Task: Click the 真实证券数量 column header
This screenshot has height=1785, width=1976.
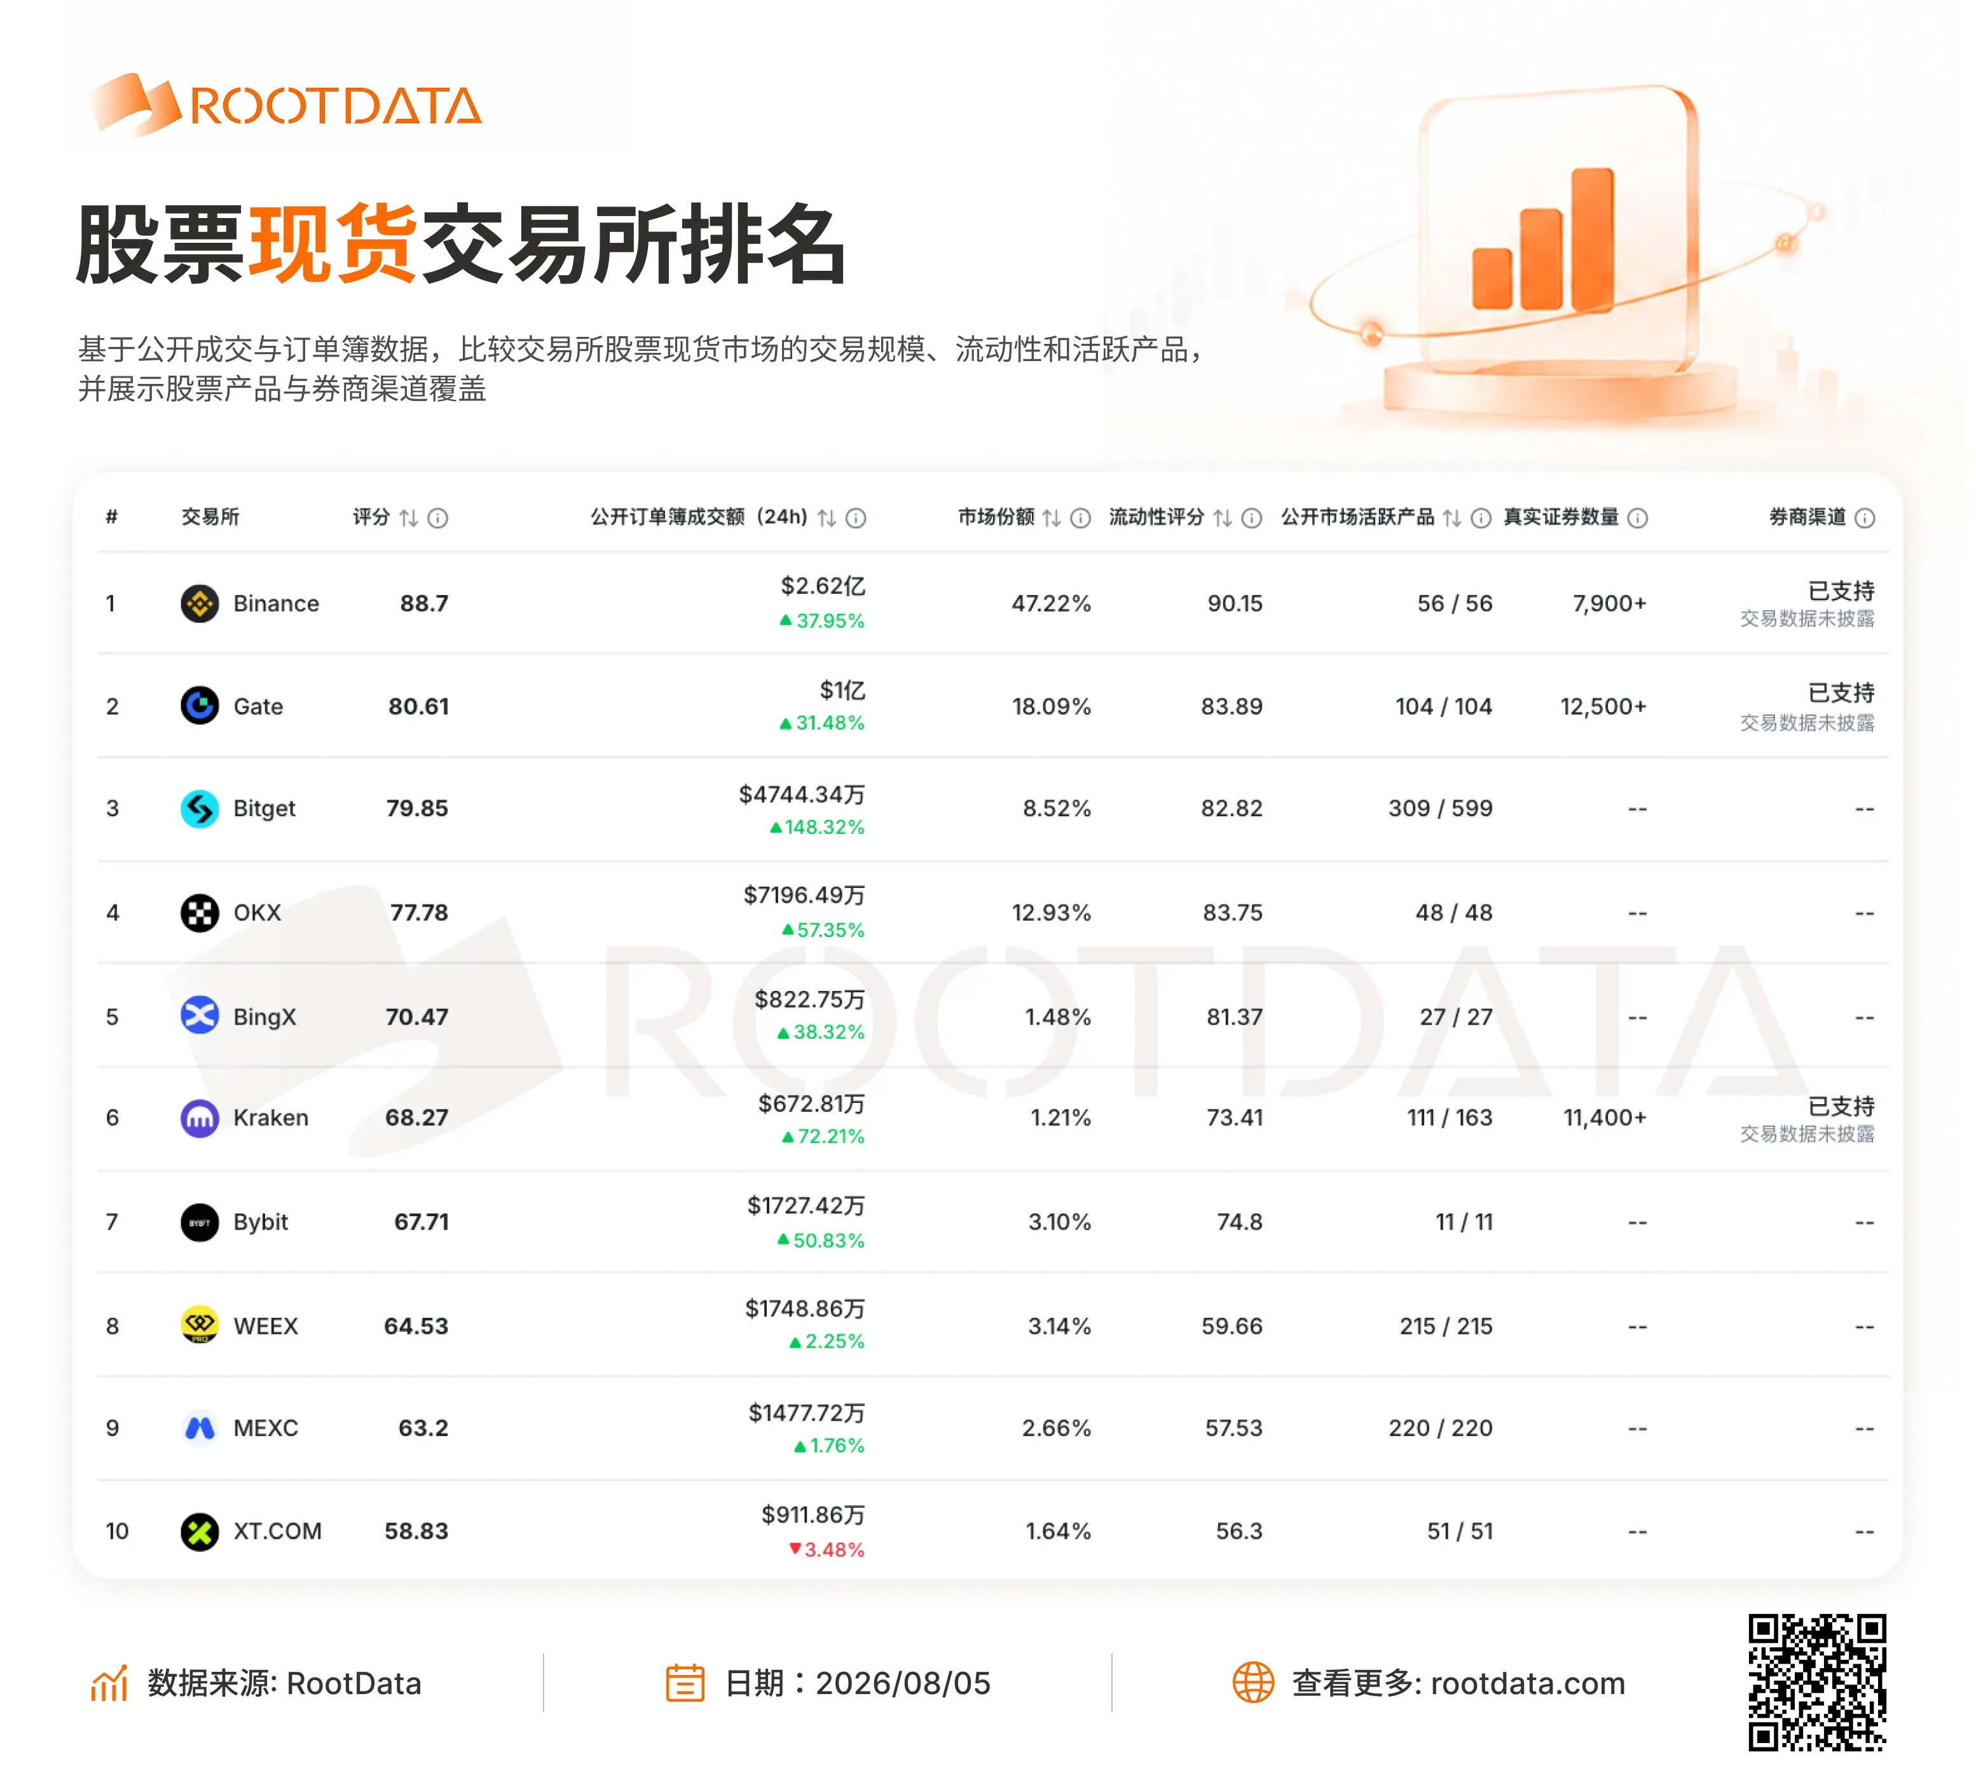Action: (1560, 517)
